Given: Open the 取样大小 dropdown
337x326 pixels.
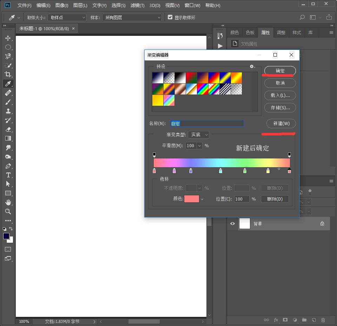Looking at the screenshot, I should [x=67, y=17].
